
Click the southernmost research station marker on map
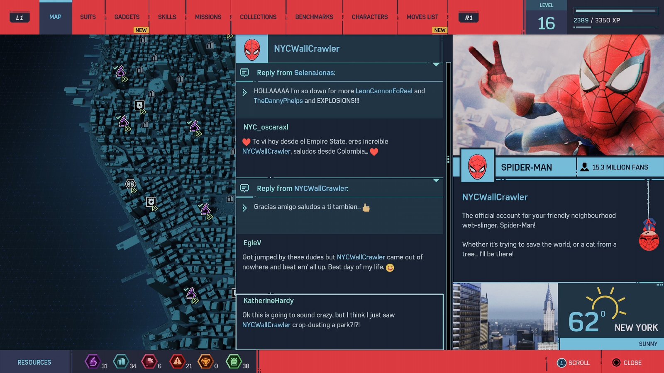coord(191,293)
